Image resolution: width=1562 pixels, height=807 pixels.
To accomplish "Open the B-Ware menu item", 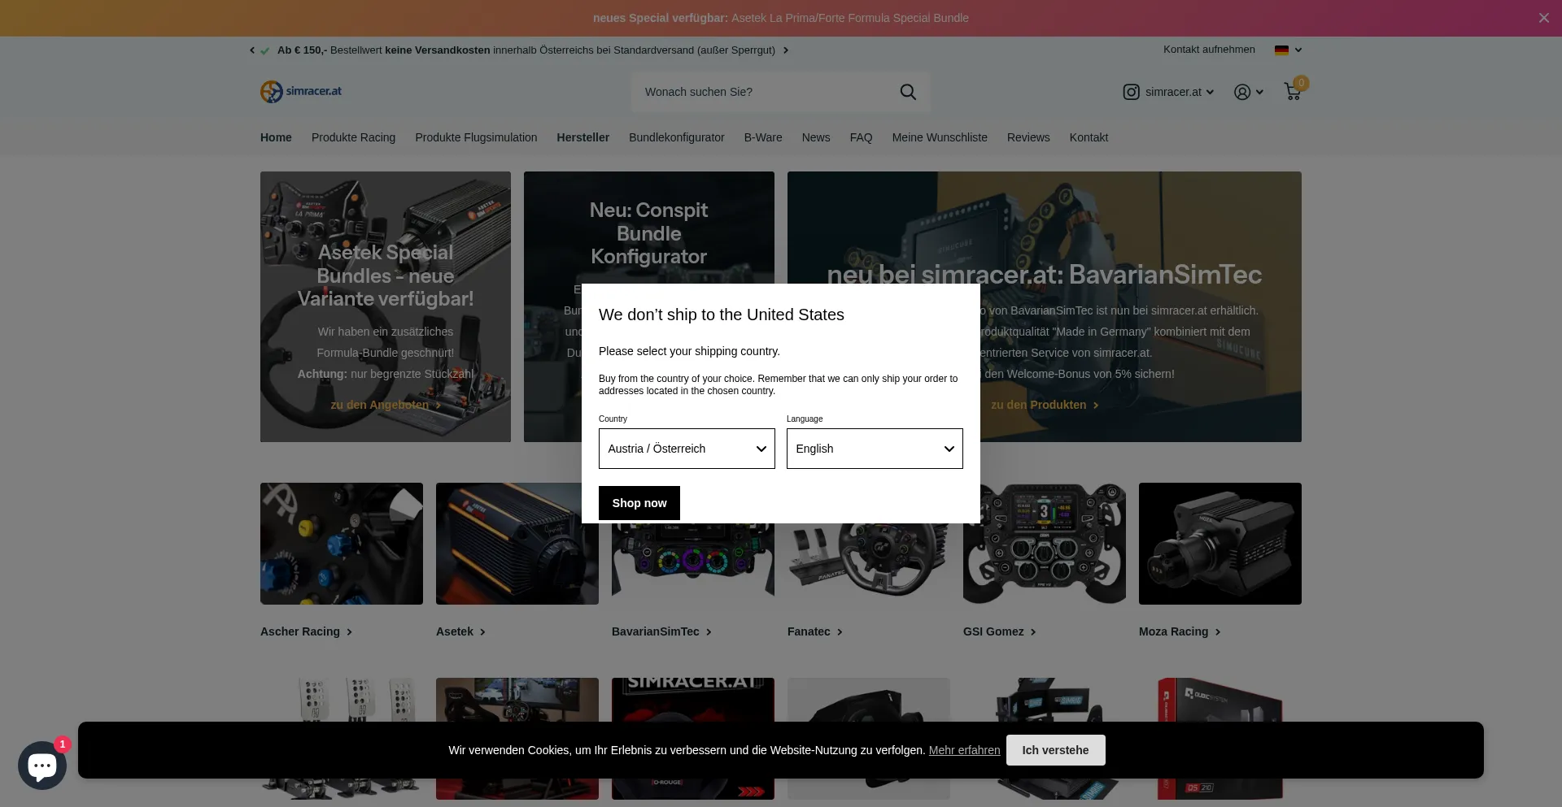I will (x=763, y=137).
